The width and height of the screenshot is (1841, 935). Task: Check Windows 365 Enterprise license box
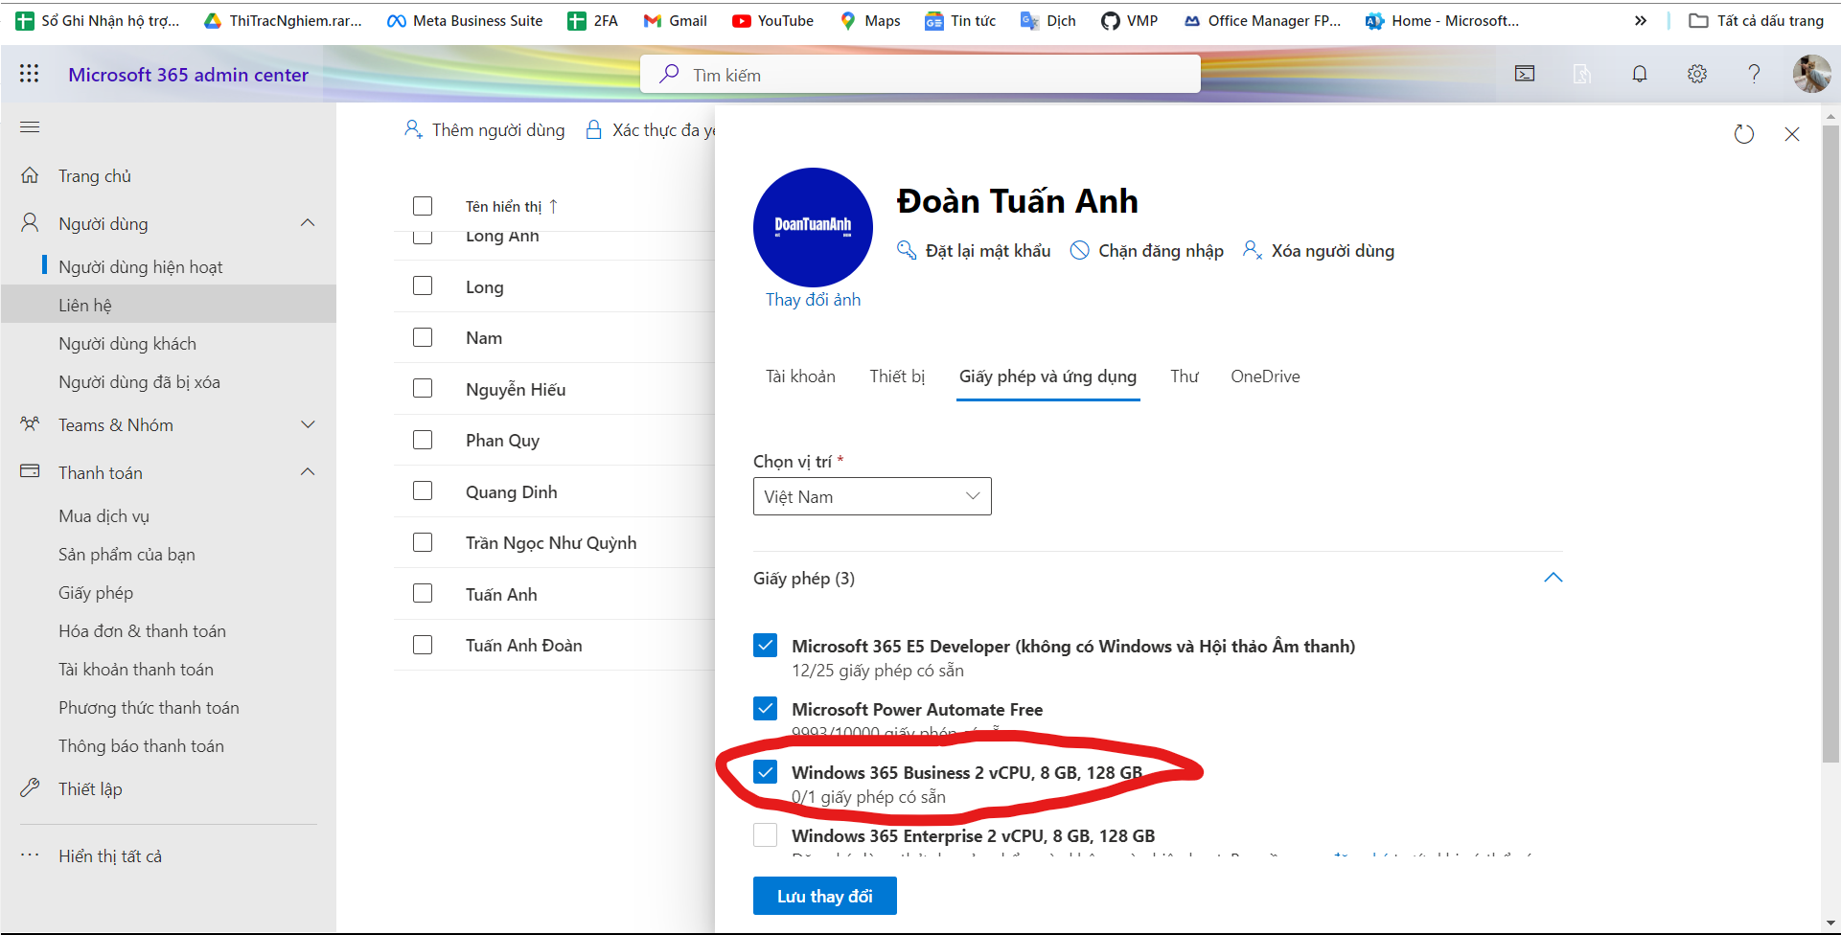pos(765,835)
